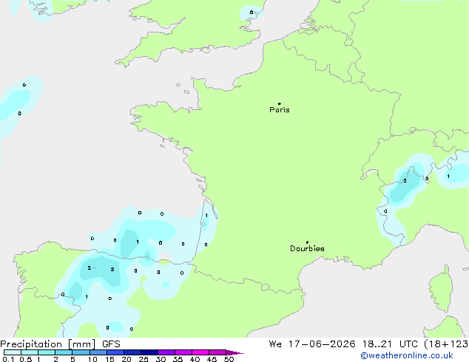Viewport: 469px width, 362px height.
Task: Select the legend swatch between 45 and 50
Action: point(217,352)
